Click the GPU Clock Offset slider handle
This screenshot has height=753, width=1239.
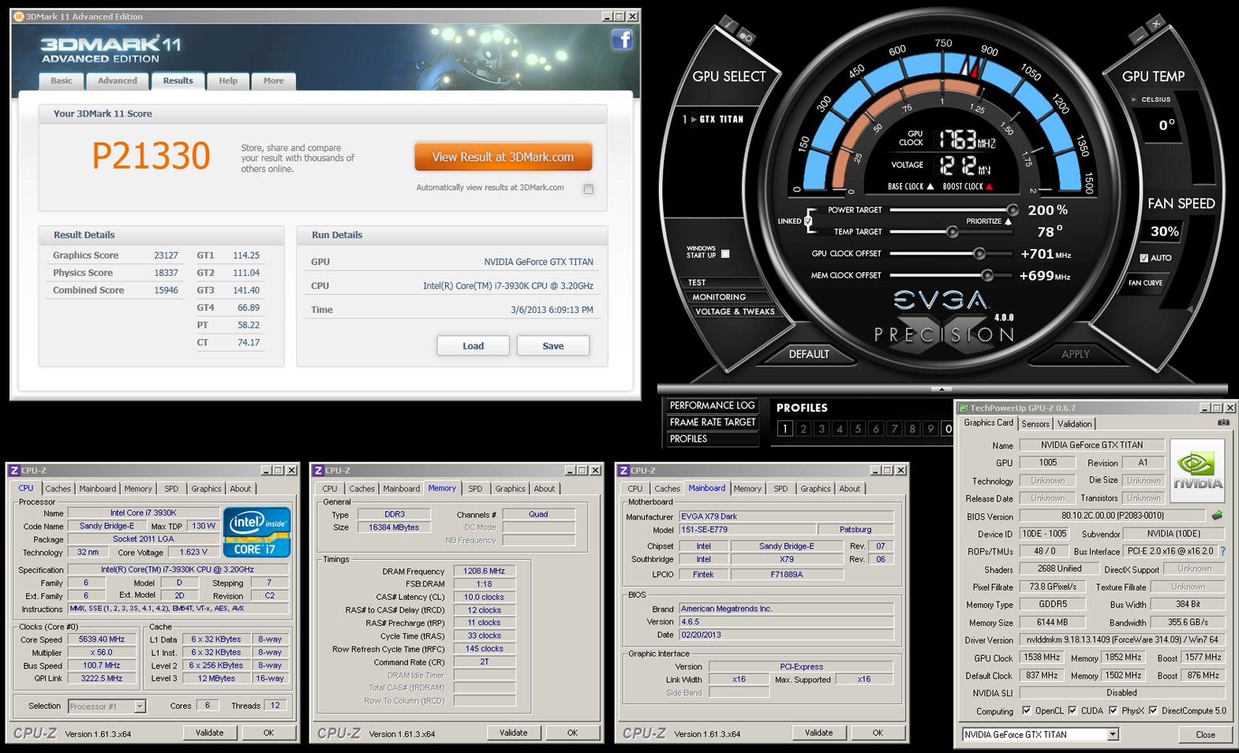coord(979,253)
